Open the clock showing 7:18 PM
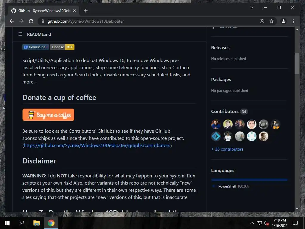Viewport: 305px width, 229px height. pos(279,223)
